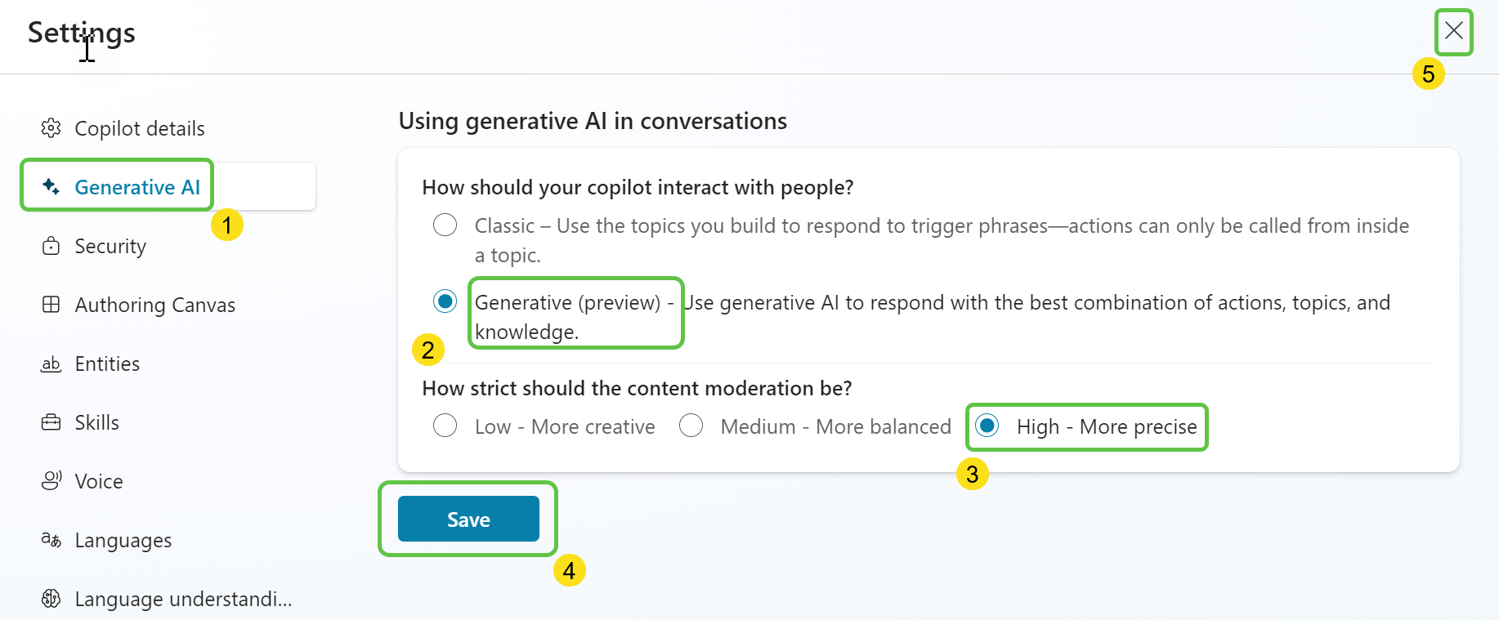Screen dimensions: 1499x620
Task: Click the Generative AI sparkle icon
Action: [51, 187]
